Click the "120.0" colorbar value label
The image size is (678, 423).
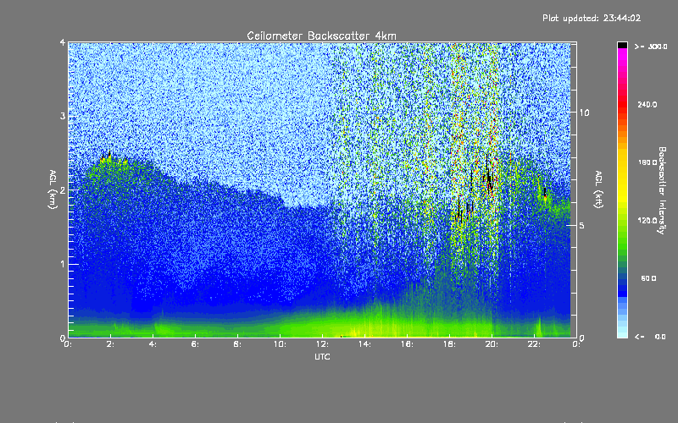click(x=647, y=221)
